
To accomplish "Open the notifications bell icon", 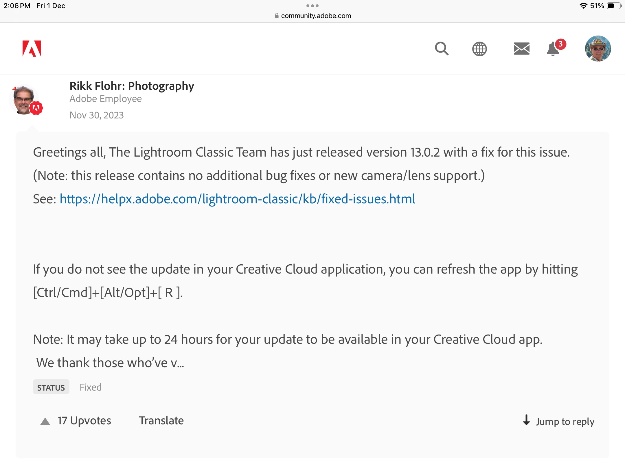I will pos(552,49).
